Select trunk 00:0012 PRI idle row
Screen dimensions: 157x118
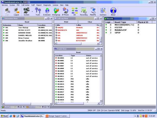coord(78,79)
